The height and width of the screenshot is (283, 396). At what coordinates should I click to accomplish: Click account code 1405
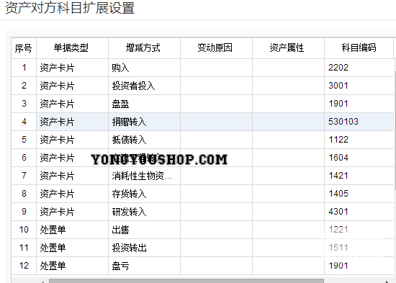click(338, 194)
